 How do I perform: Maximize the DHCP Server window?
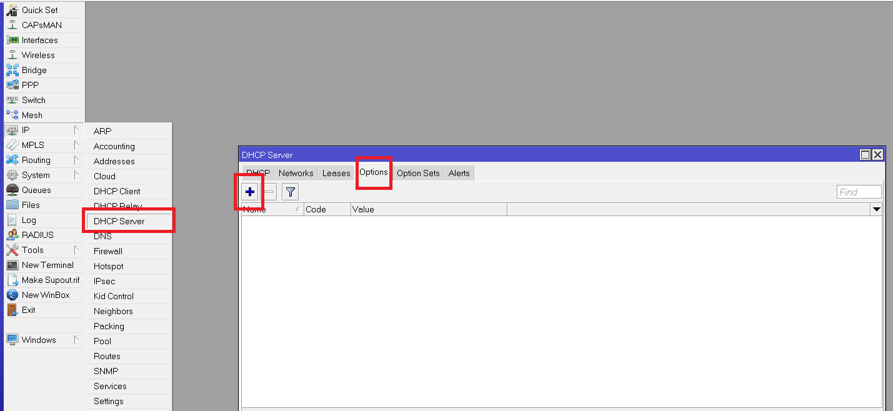(866, 155)
